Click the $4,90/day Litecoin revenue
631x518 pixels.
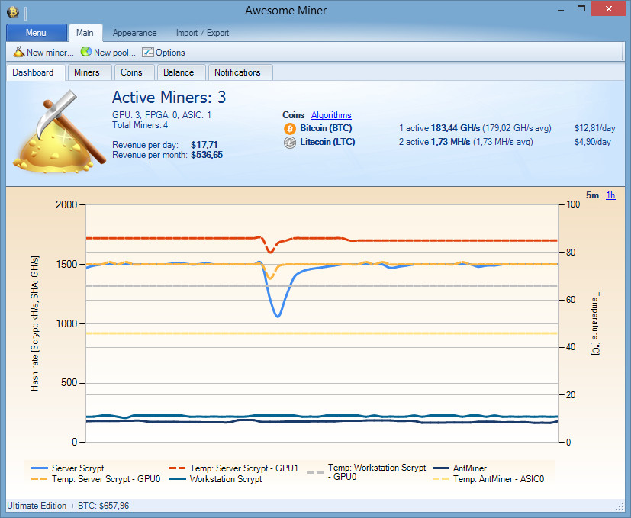pyautogui.click(x=592, y=142)
